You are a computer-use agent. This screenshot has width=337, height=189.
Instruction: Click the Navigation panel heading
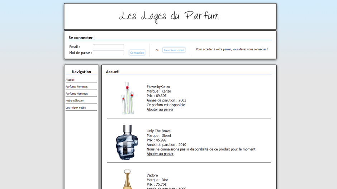(81, 72)
